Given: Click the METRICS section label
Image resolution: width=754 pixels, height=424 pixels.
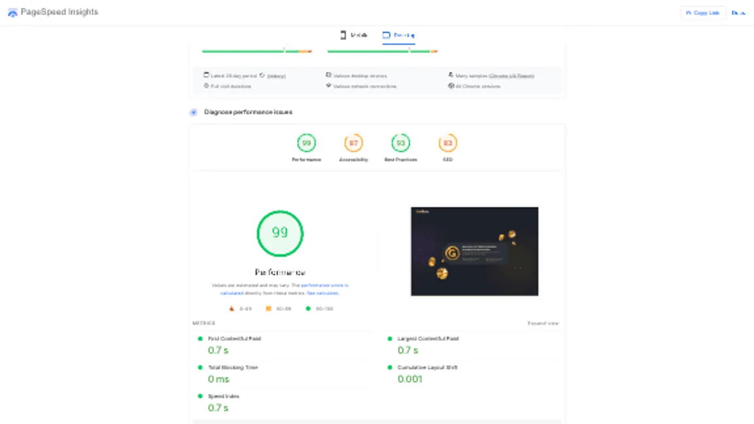Looking at the screenshot, I should 204,323.
